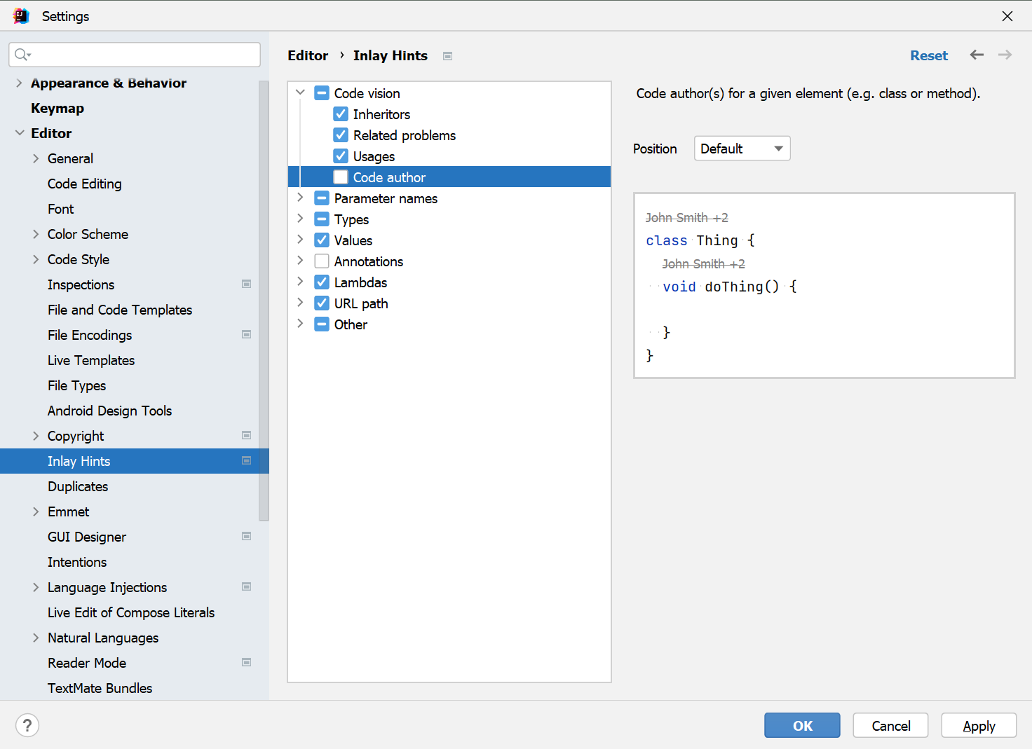Click the search magnifier icon in settings
Viewport: 1032px width, 749px height.
tap(22, 55)
